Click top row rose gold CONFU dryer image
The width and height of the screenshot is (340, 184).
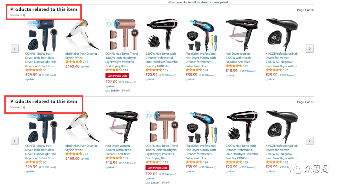[122, 35]
